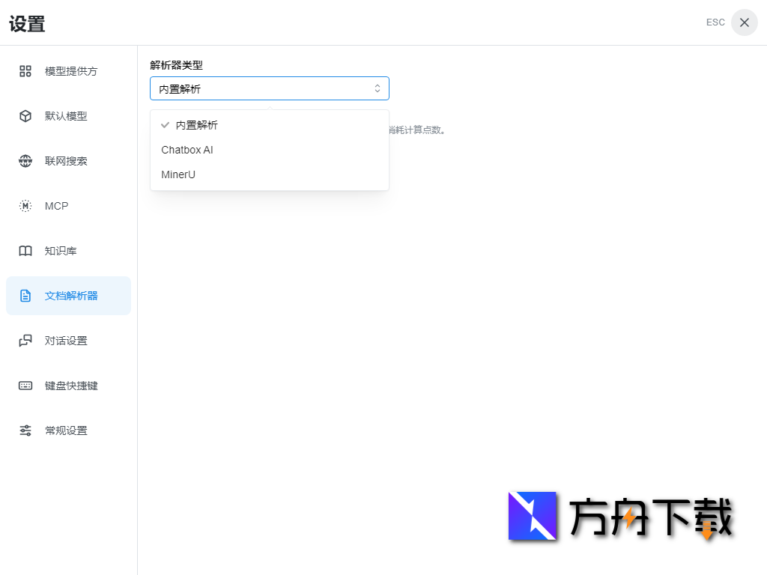This screenshot has height=575, width=767.
Task: Select the 常规设置 sliders icon
Action: 25,431
